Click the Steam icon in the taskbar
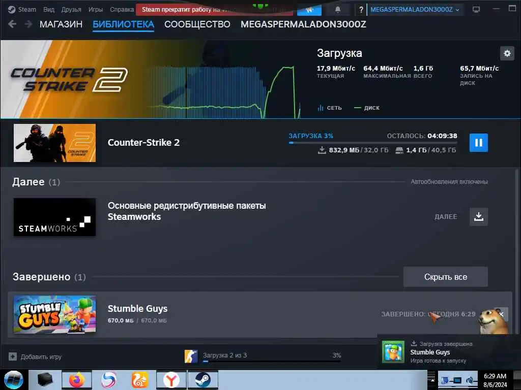 pos(202,380)
